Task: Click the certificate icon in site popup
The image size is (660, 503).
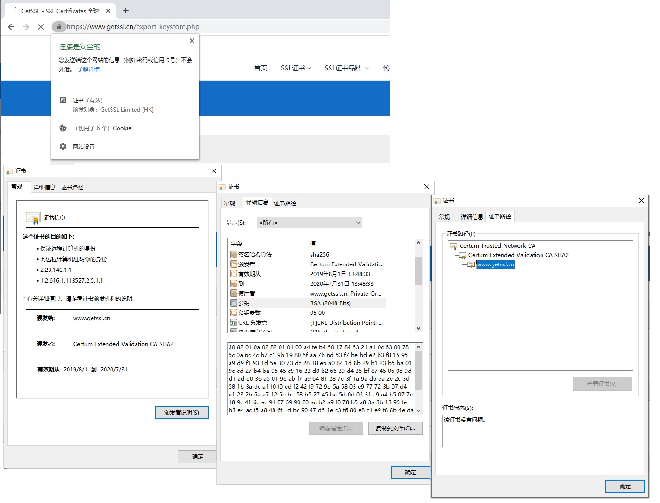Action: coord(63,100)
